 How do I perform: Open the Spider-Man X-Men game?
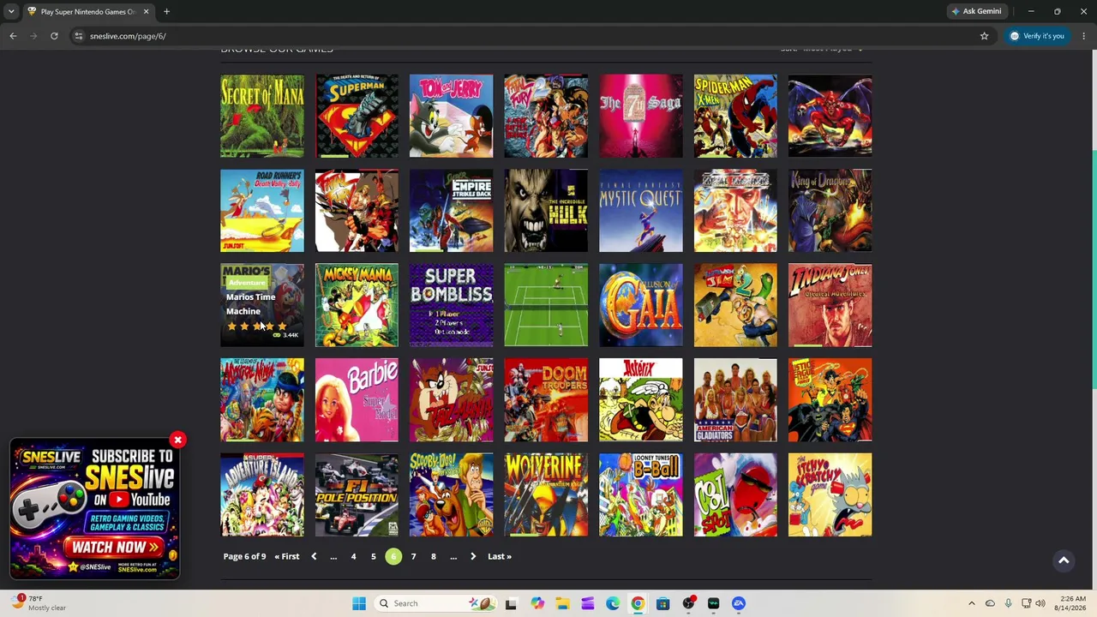pyautogui.click(x=735, y=116)
